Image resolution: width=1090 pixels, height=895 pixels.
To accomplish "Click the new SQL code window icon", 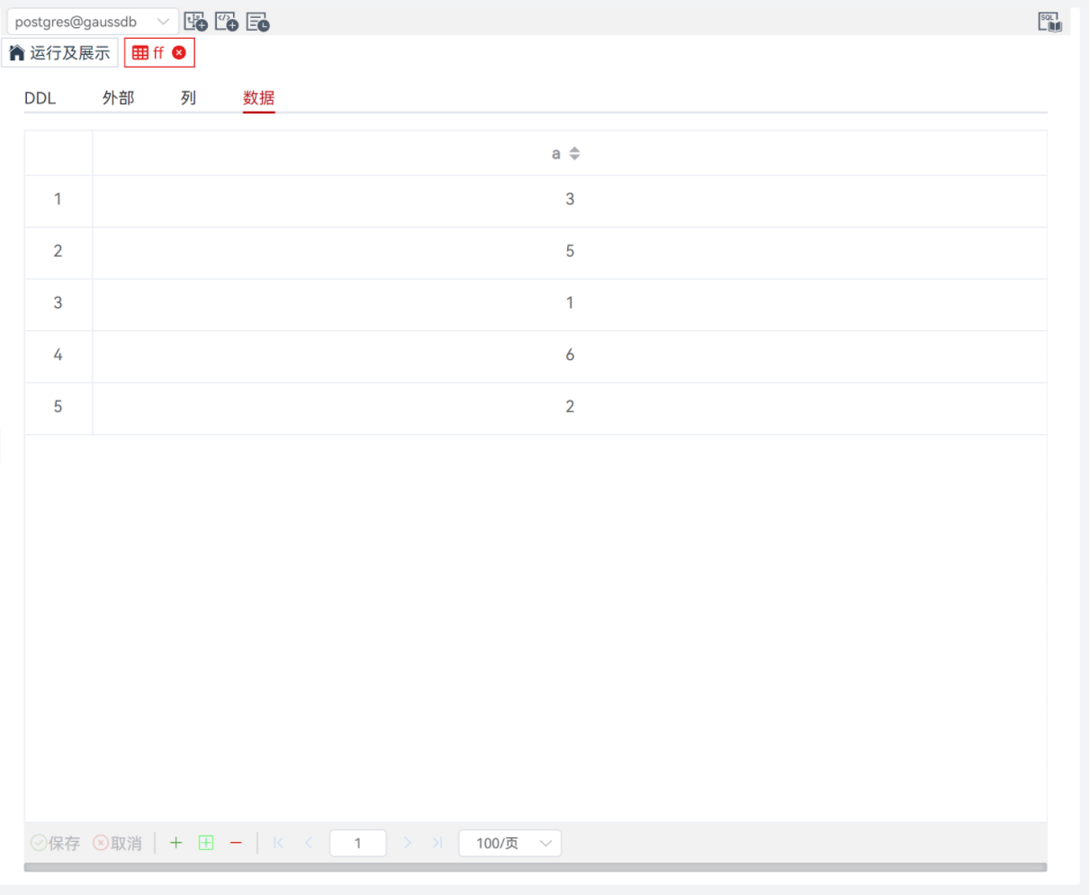I will 226,22.
